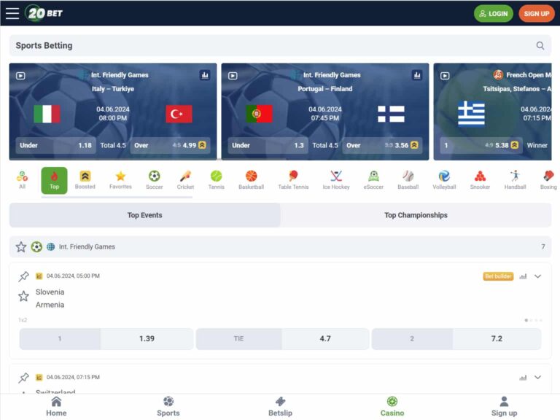Viewport: 560px width, 420px height.
Task: Go to Sports in bottom navigation
Action: tap(168, 407)
